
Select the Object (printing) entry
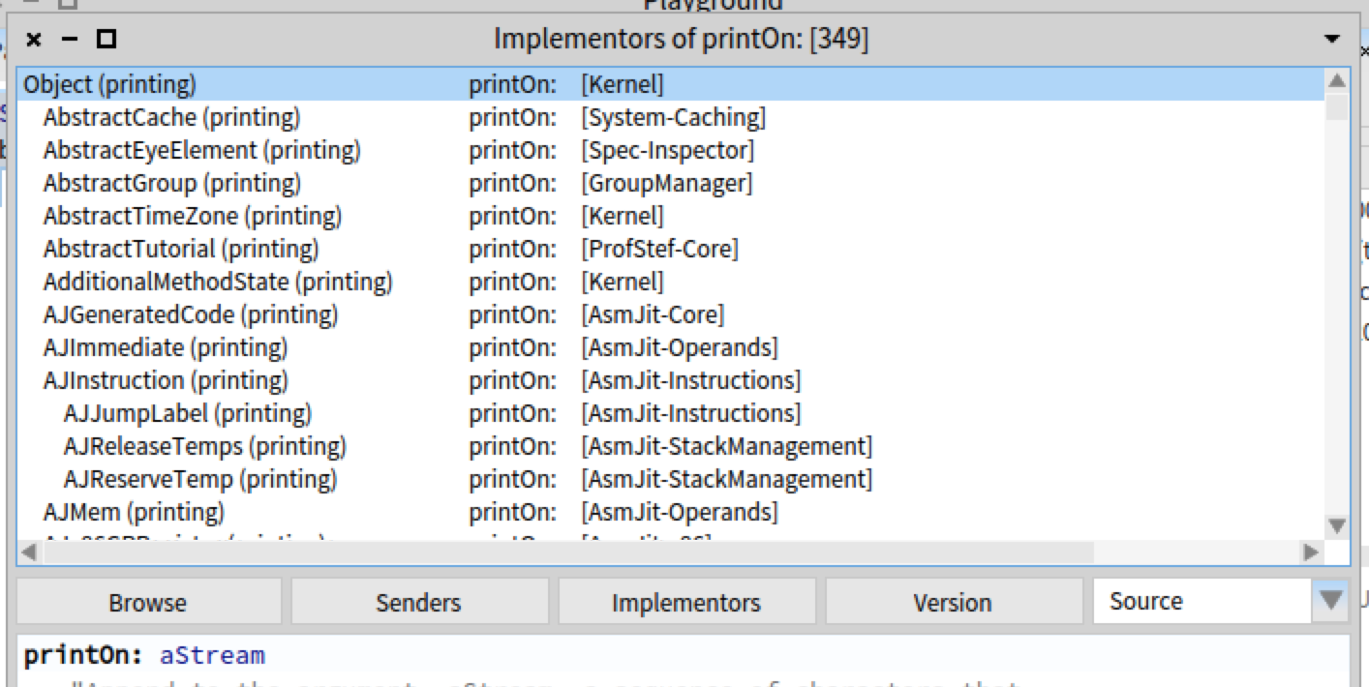670,84
